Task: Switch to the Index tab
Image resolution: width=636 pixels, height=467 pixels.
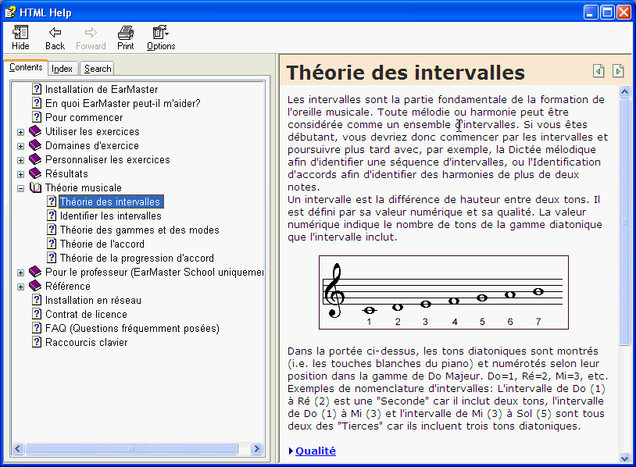Action: pyautogui.click(x=62, y=69)
